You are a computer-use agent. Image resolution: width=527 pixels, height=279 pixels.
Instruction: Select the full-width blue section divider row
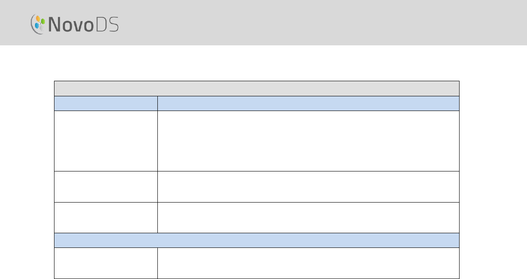(x=256, y=240)
